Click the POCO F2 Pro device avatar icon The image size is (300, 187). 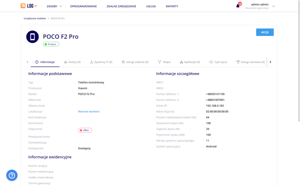33,37
